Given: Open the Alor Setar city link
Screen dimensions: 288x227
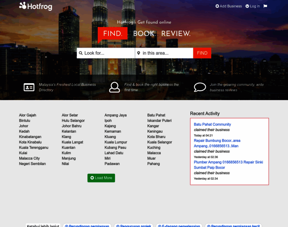Looking at the screenshot, I should coord(70,115).
